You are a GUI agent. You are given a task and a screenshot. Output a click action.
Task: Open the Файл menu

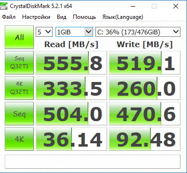point(8,17)
